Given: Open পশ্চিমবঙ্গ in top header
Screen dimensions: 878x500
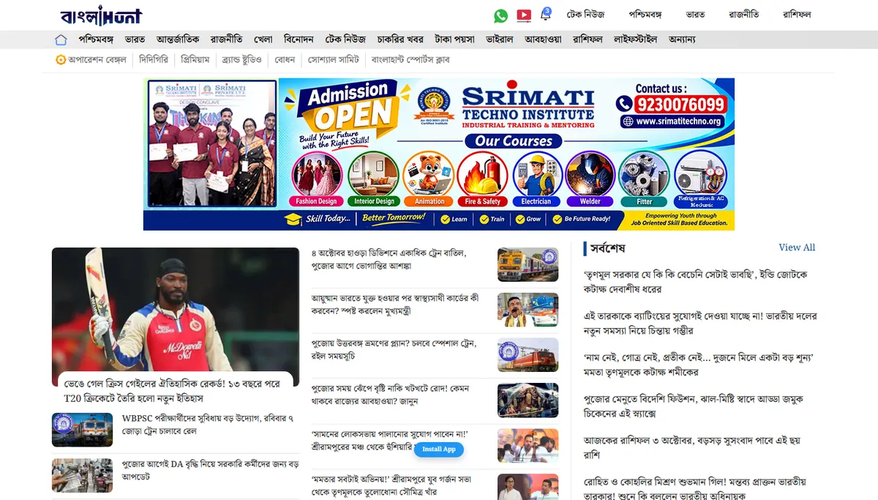Looking at the screenshot, I should (x=645, y=15).
